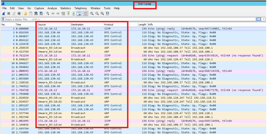This screenshot has height=134, width=267.
Task: Toggle auto-scroll during live capture
Action: [x=79, y=13]
